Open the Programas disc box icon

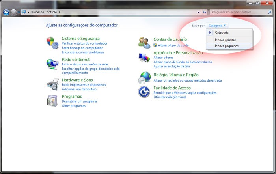point(52,101)
